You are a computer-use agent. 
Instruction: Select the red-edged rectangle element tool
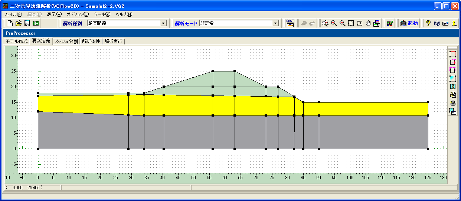pos(452,54)
